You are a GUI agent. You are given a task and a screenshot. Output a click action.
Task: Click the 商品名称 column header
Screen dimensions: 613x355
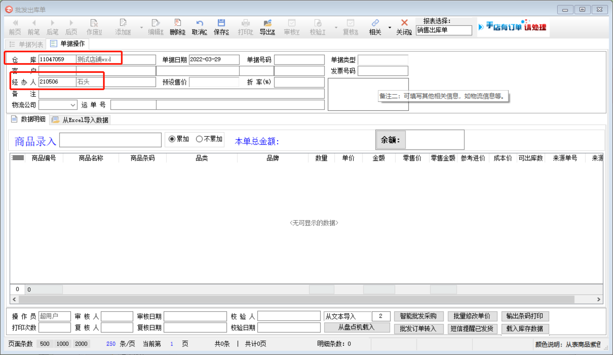pyautogui.click(x=91, y=158)
